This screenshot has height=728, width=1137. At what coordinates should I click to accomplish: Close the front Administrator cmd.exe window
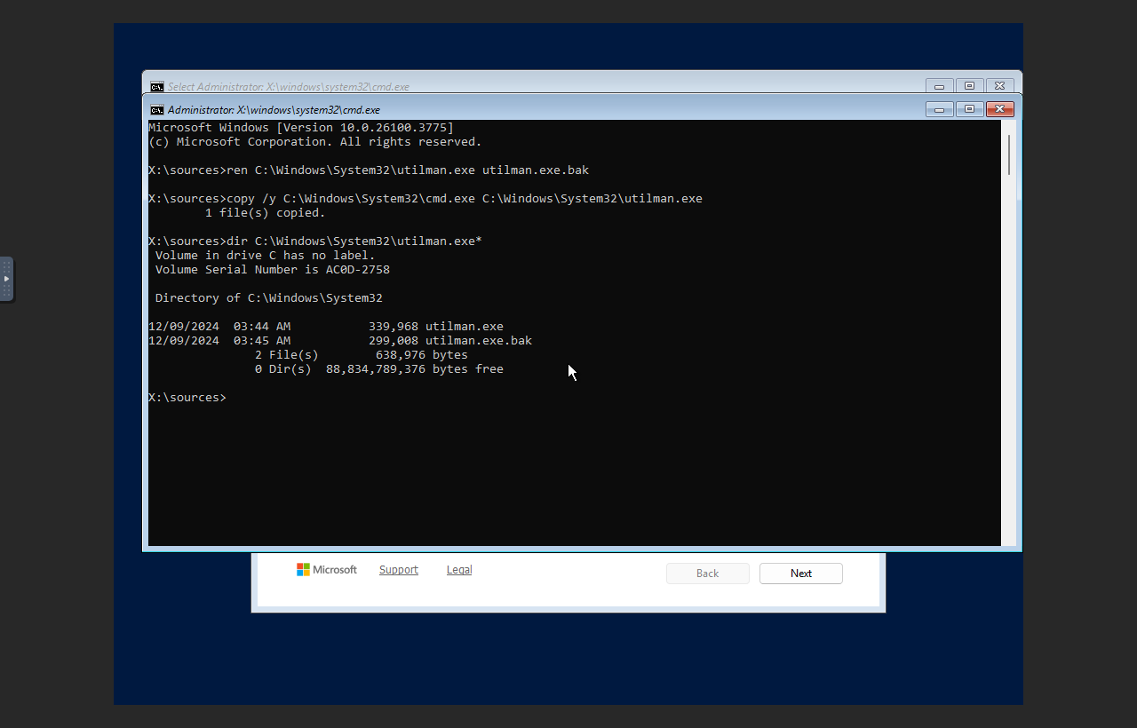tap(999, 109)
